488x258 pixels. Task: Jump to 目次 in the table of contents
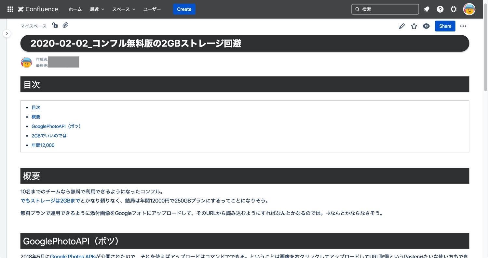coord(36,107)
